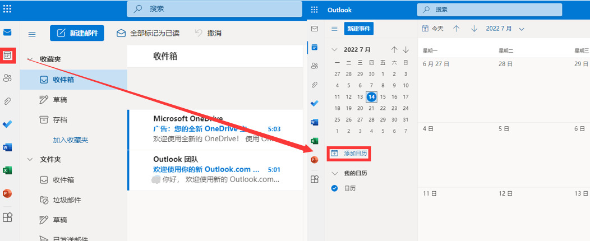This screenshot has width=590, height=241.
Task: Toggle the 日历 checkbox under 我的日历
Action: (335, 188)
